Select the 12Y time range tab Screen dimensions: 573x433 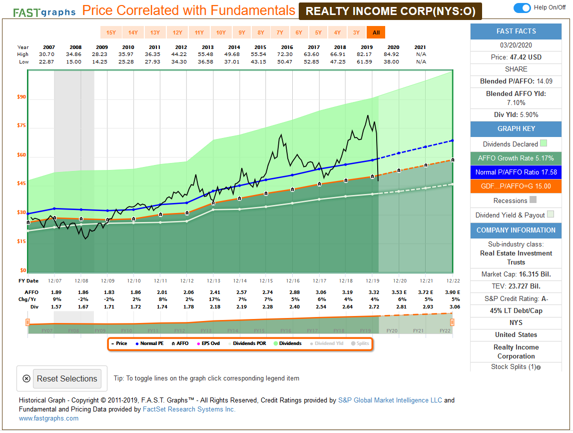[177, 32]
